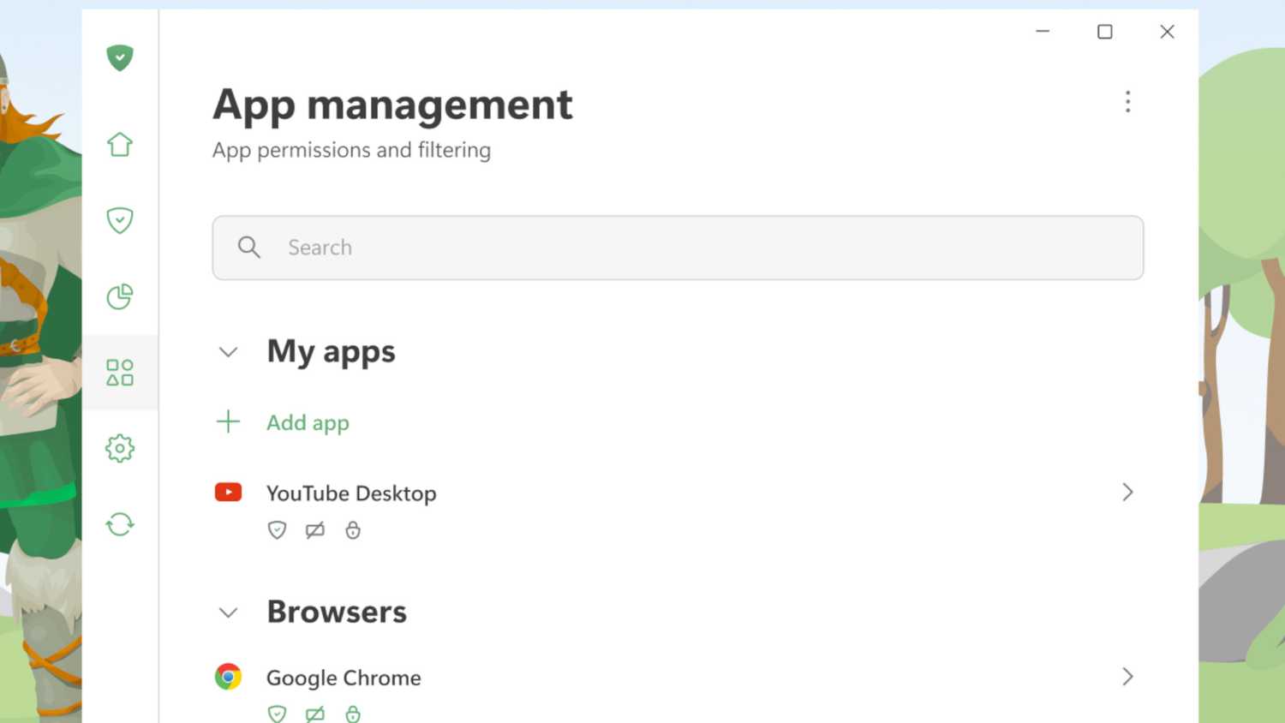Viewport: 1285px width, 723px height.
Task: Click the App permissions and filtering subtitle
Action: coord(351,150)
